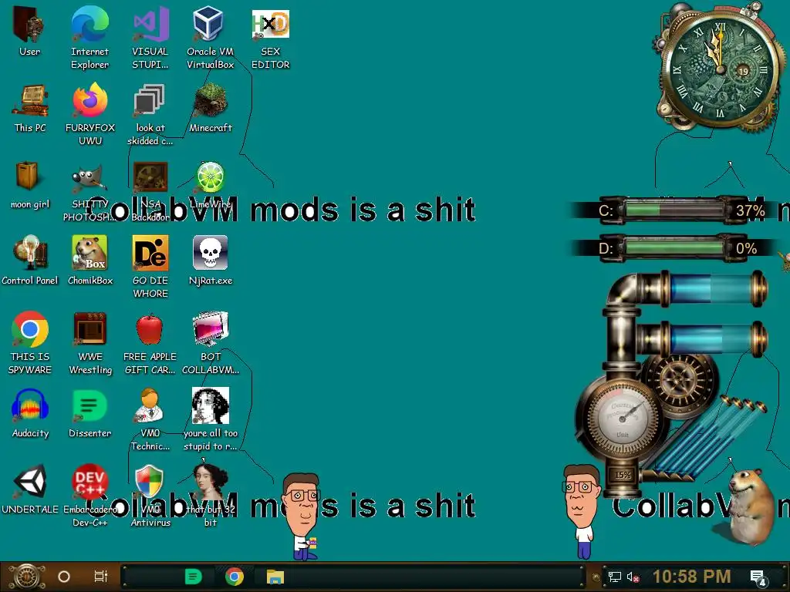Image resolution: width=790 pixels, height=592 pixels.
Task: Open the VISUAL STUPI... Visual Studio shortcut
Action: point(150,38)
